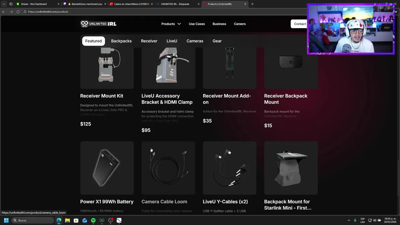Go back in browser history
The width and height of the screenshot is (400, 225).
(x=4, y=12)
